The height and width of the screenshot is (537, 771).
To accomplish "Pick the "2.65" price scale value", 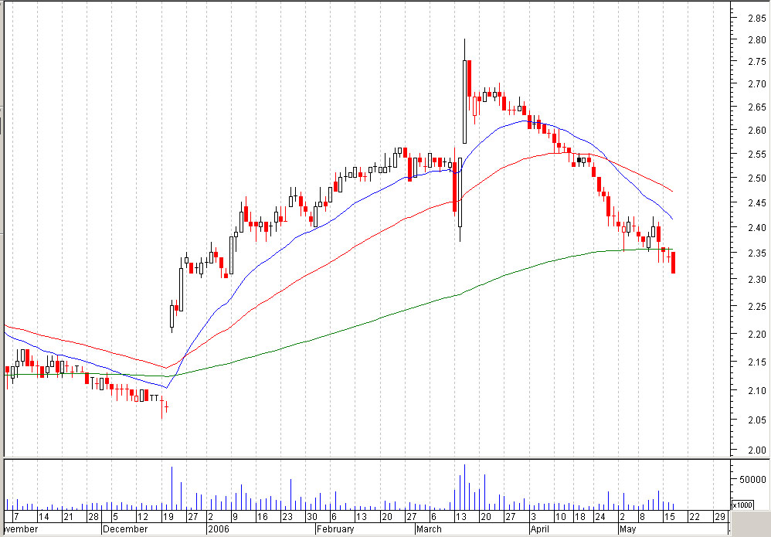I will point(757,107).
